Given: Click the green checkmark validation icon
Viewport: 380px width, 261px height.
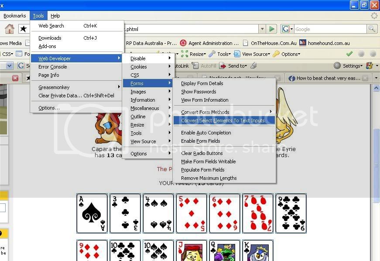Looking at the screenshot, I should point(349,54).
